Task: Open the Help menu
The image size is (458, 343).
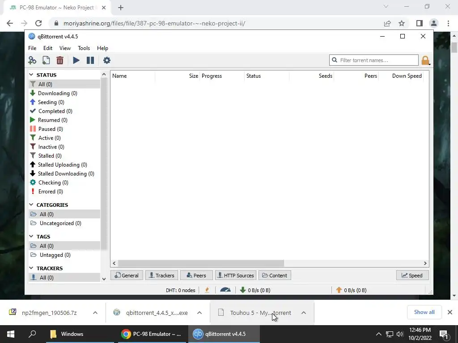Action: pyautogui.click(x=102, y=48)
